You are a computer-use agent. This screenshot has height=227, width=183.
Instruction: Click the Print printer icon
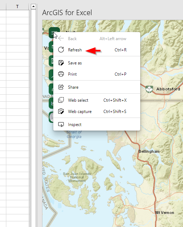click(x=61, y=74)
